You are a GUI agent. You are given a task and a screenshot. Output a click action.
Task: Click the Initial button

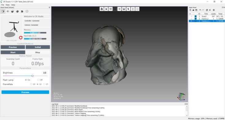38,47
